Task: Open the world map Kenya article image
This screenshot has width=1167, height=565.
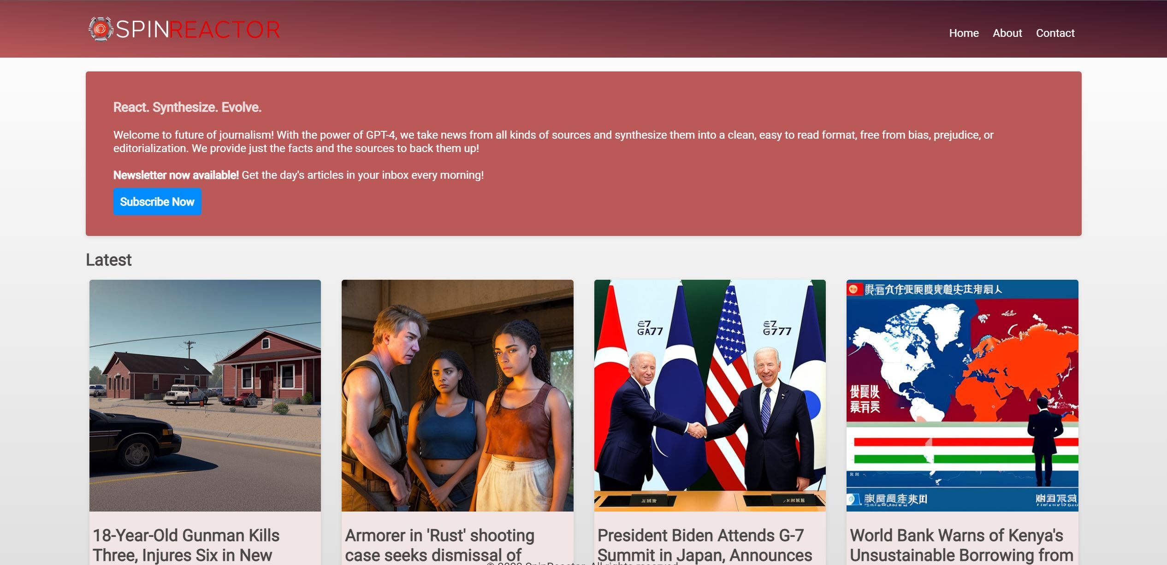Action: [x=962, y=395]
